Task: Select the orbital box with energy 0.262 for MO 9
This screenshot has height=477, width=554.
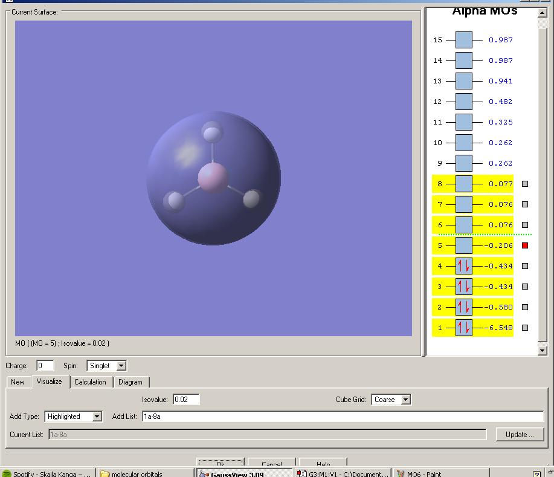Action: 463,163
